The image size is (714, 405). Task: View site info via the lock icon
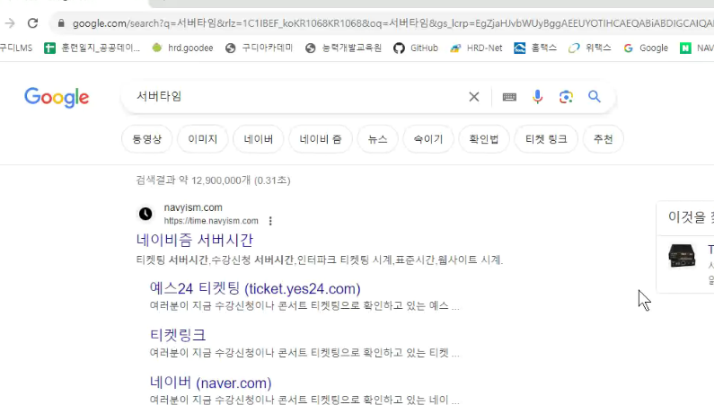click(61, 23)
